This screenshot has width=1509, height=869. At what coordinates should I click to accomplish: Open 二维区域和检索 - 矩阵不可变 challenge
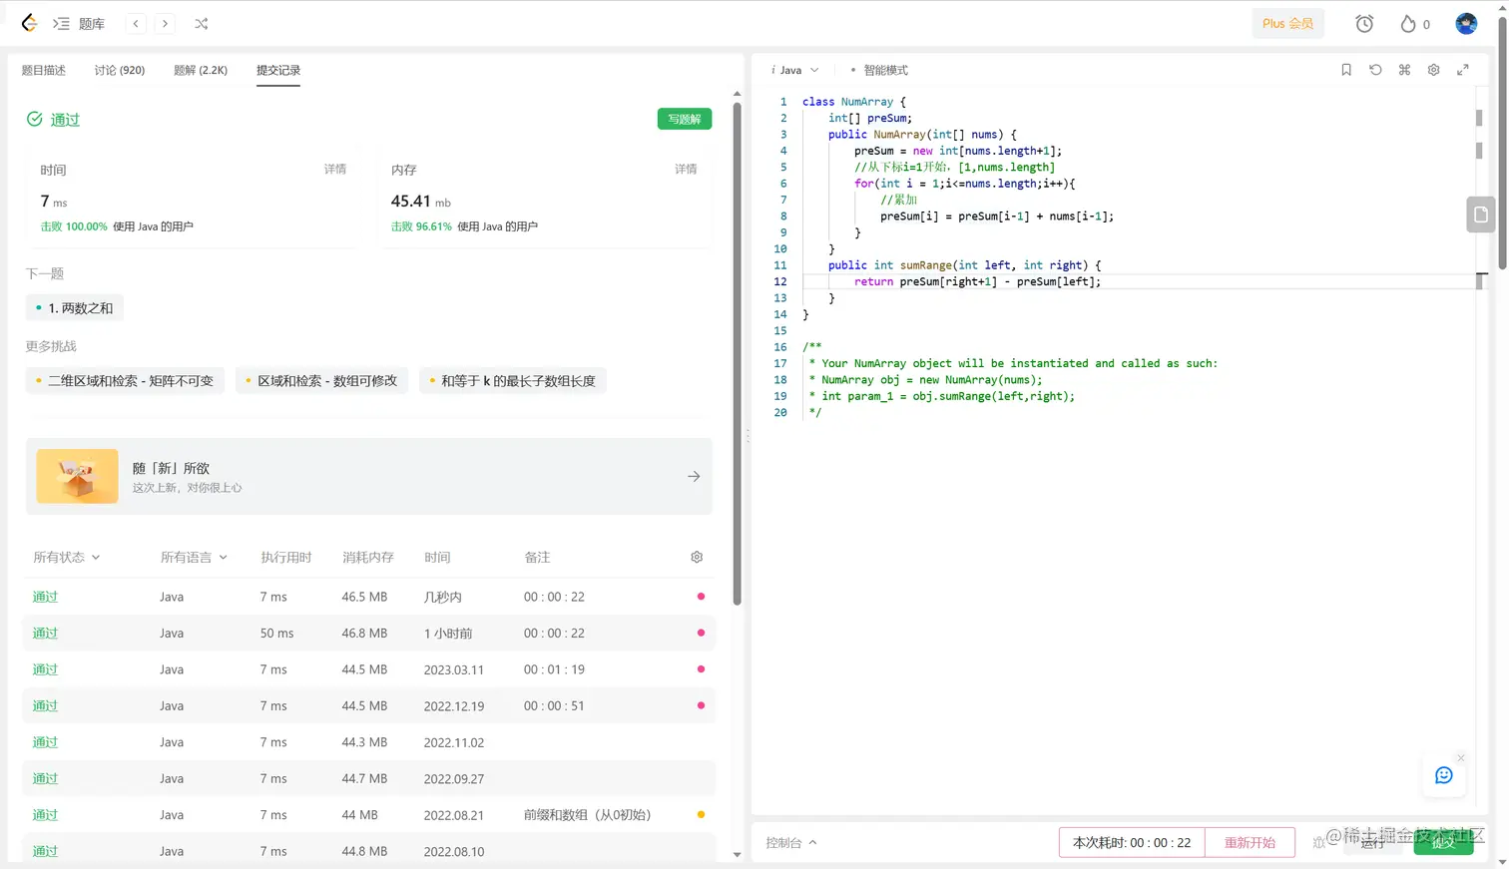pyautogui.click(x=125, y=381)
